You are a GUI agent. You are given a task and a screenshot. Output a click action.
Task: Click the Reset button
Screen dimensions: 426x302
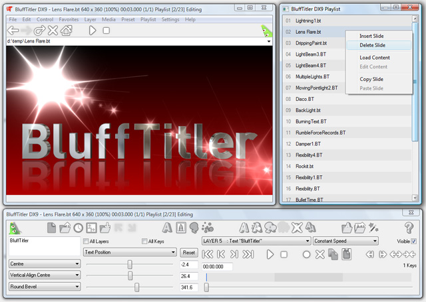point(189,252)
